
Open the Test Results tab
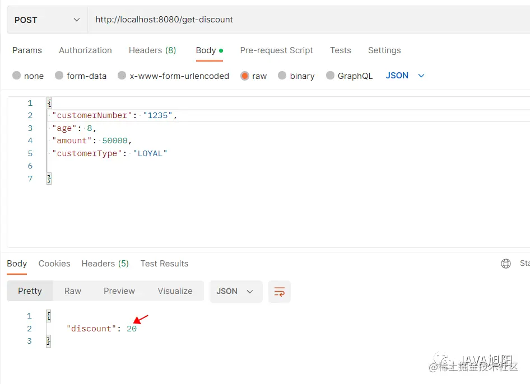pos(164,264)
